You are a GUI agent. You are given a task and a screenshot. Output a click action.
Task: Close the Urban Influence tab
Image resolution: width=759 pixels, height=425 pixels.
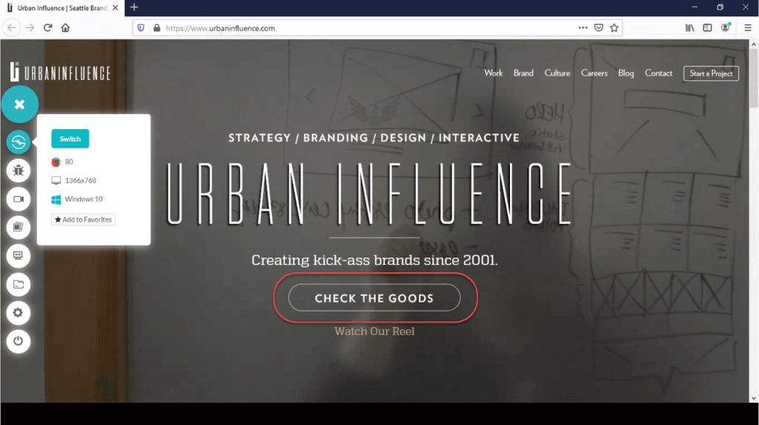[x=115, y=7]
